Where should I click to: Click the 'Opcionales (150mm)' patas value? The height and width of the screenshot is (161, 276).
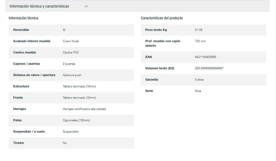76,120
